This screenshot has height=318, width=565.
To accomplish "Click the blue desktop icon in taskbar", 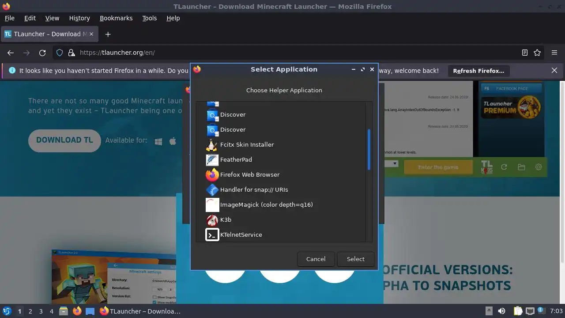I will pyautogui.click(x=90, y=311).
